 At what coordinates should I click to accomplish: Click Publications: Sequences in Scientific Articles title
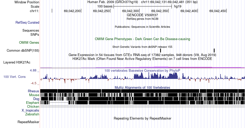point(142,27)
